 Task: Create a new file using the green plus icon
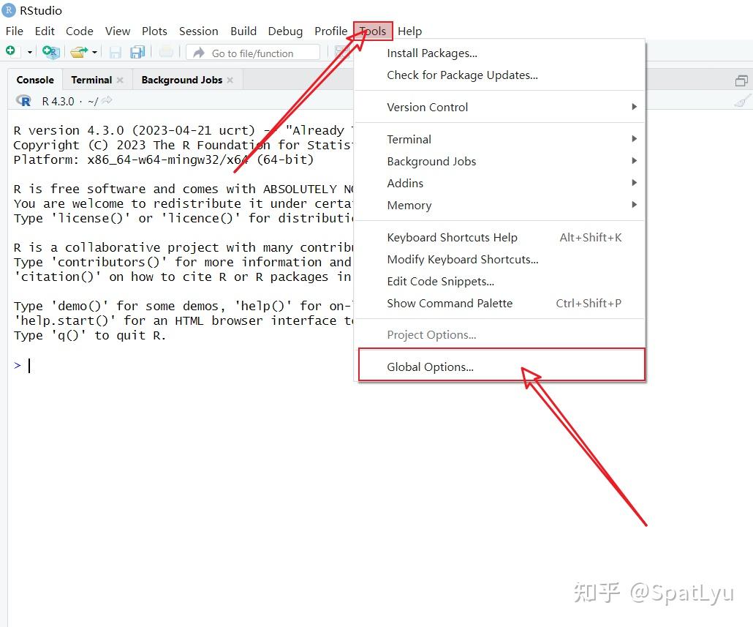(x=10, y=52)
